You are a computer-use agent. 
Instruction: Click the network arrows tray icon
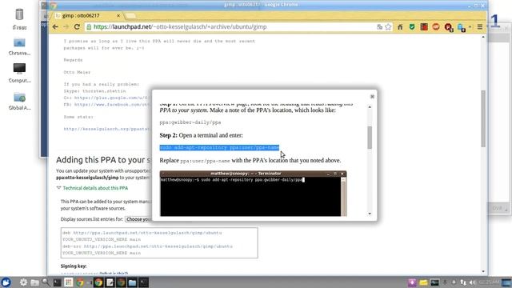click(x=463, y=282)
